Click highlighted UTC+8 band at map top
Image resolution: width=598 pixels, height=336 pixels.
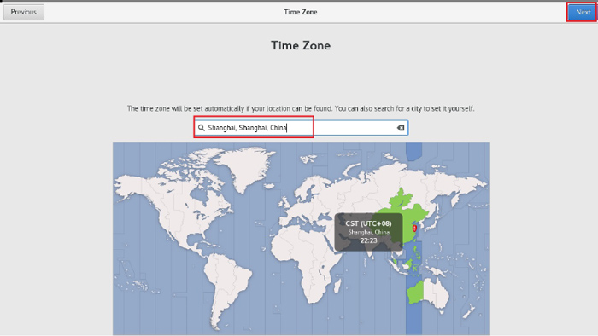(413, 151)
